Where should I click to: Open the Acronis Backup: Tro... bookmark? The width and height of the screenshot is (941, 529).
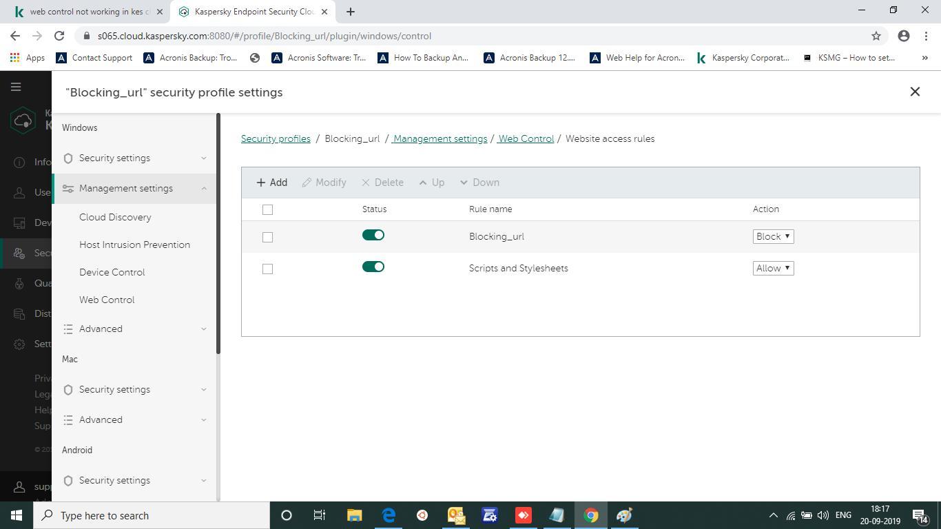click(190, 58)
